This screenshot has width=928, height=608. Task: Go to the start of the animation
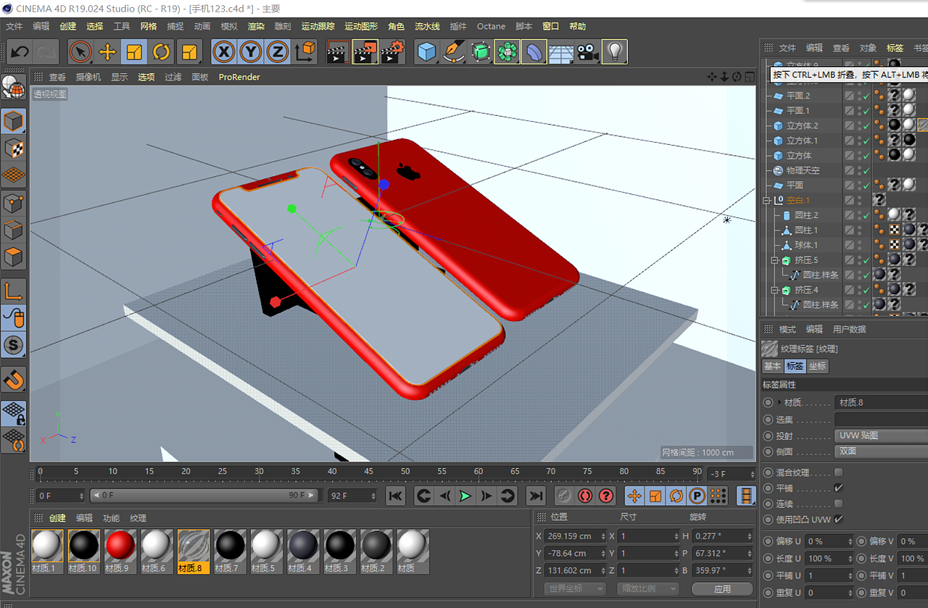[x=395, y=496]
